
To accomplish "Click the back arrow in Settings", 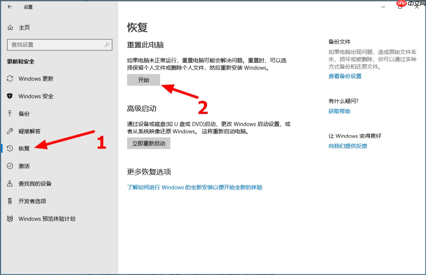I will (x=9, y=6).
